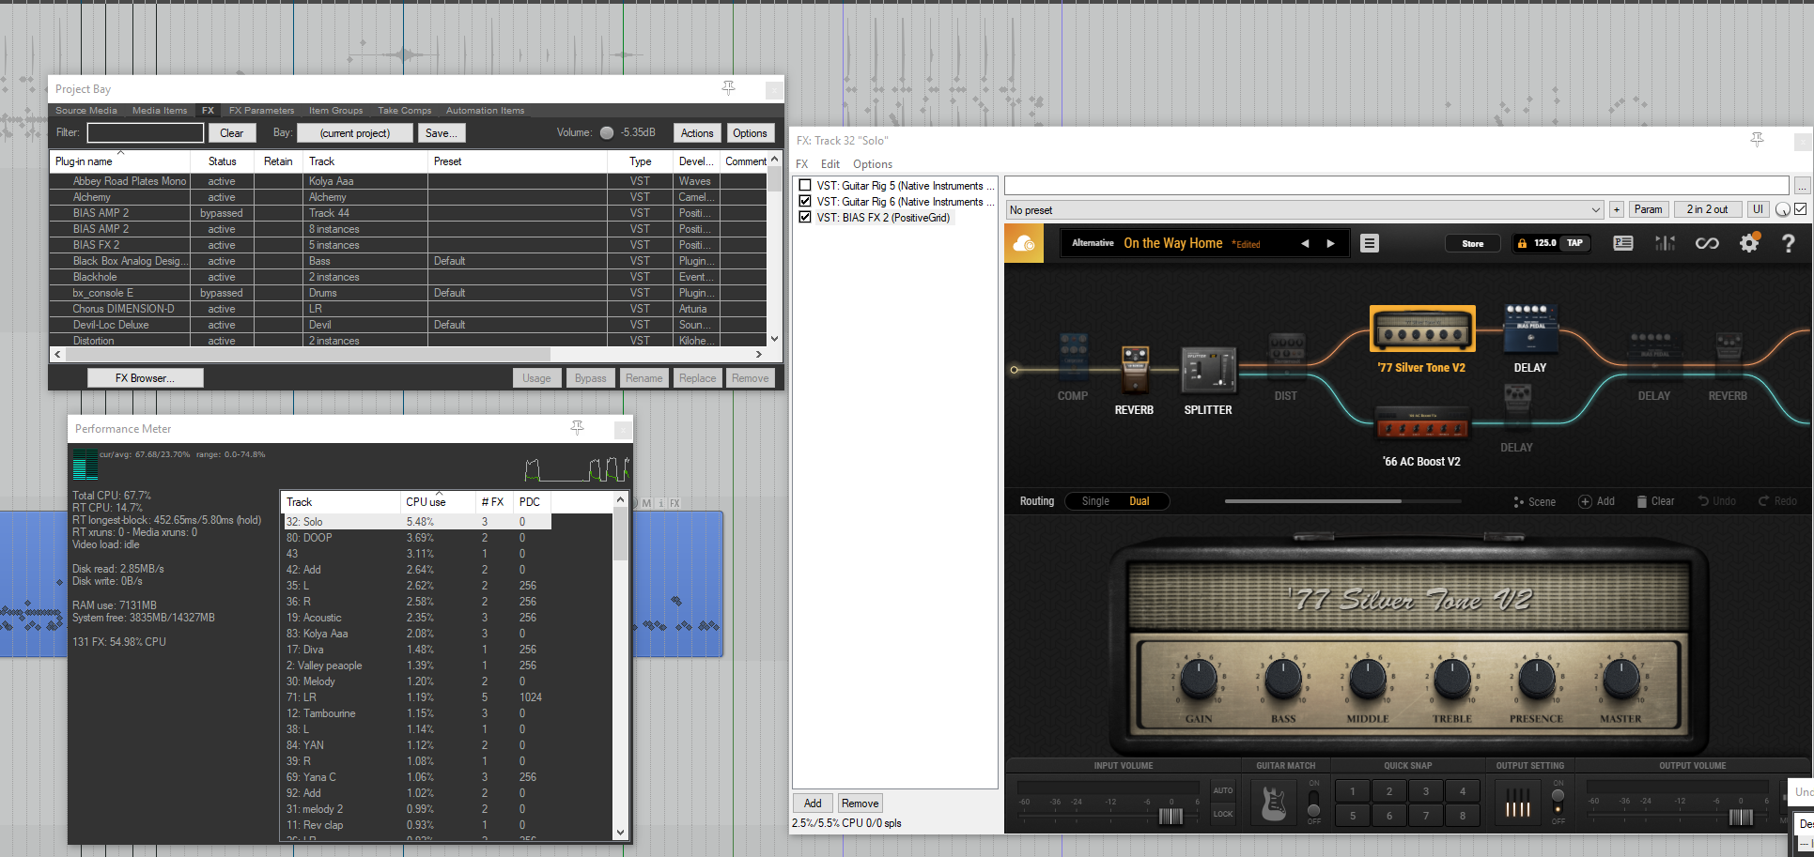
Task: Click the Guitar Match guitar icon
Action: click(x=1274, y=802)
